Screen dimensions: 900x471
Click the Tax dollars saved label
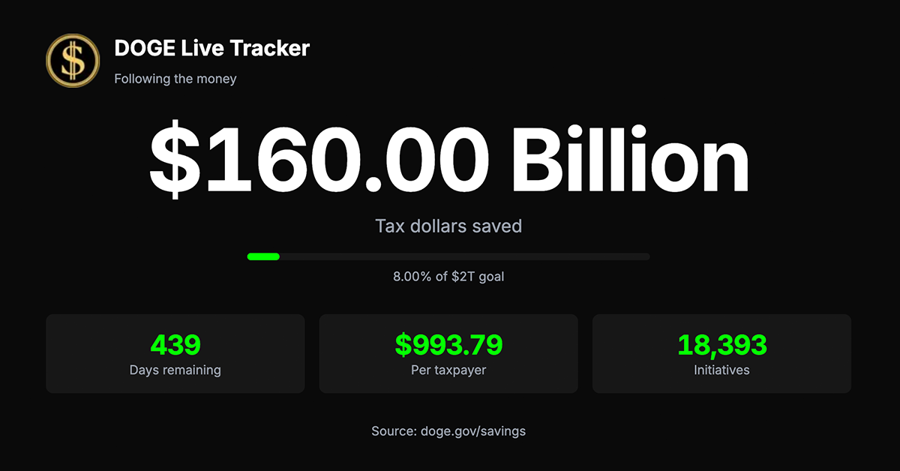click(448, 226)
